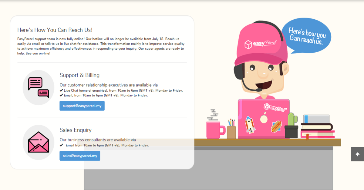Image resolution: width=364 pixels, height=190 pixels.
Task: Click the apple logo on the laptop
Action: (x=264, y=118)
